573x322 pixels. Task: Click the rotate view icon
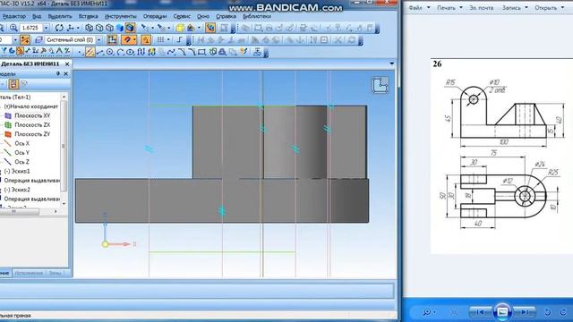(x=59, y=28)
